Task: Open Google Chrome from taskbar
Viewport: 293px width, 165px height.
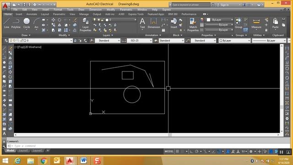Action: click(44, 161)
